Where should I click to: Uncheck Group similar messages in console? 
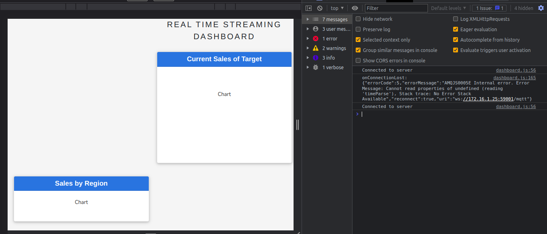(x=358, y=50)
